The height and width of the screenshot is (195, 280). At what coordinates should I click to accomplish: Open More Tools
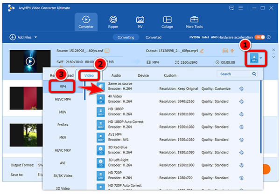[x=194, y=22]
